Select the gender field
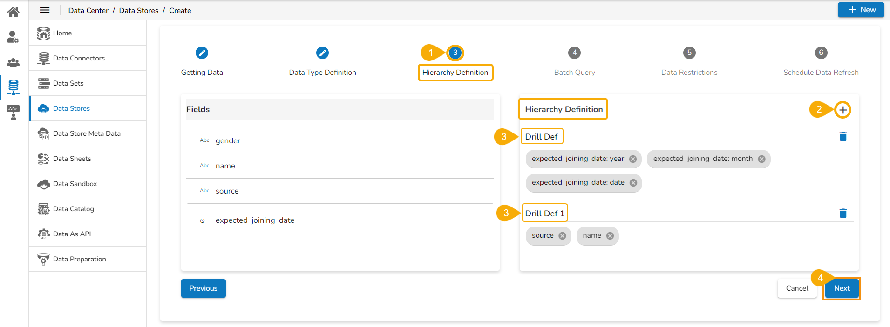The image size is (890, 327). pos(228,141)
